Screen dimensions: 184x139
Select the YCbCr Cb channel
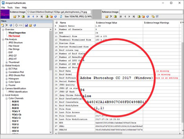(17, 115)
